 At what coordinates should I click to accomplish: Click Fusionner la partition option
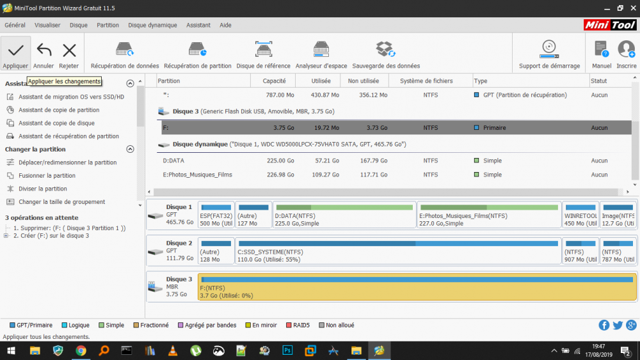point(47,175)
